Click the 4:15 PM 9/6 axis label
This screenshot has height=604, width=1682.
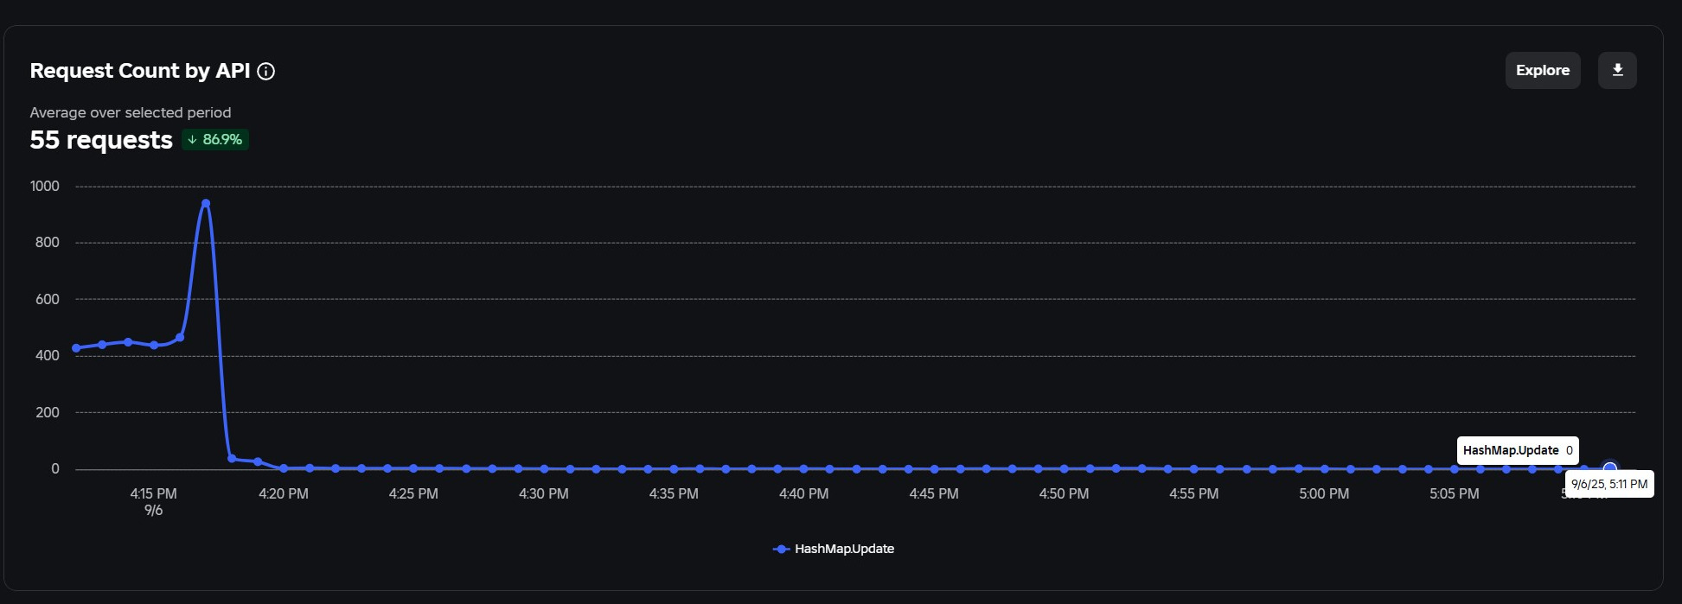154,501
